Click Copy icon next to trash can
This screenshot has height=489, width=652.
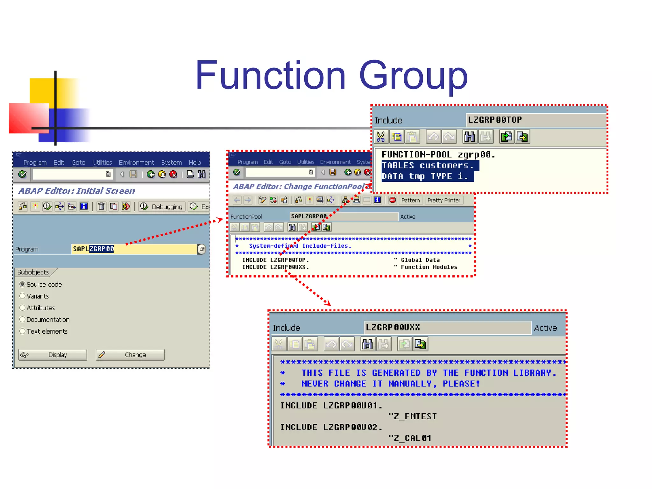[114, 207]
